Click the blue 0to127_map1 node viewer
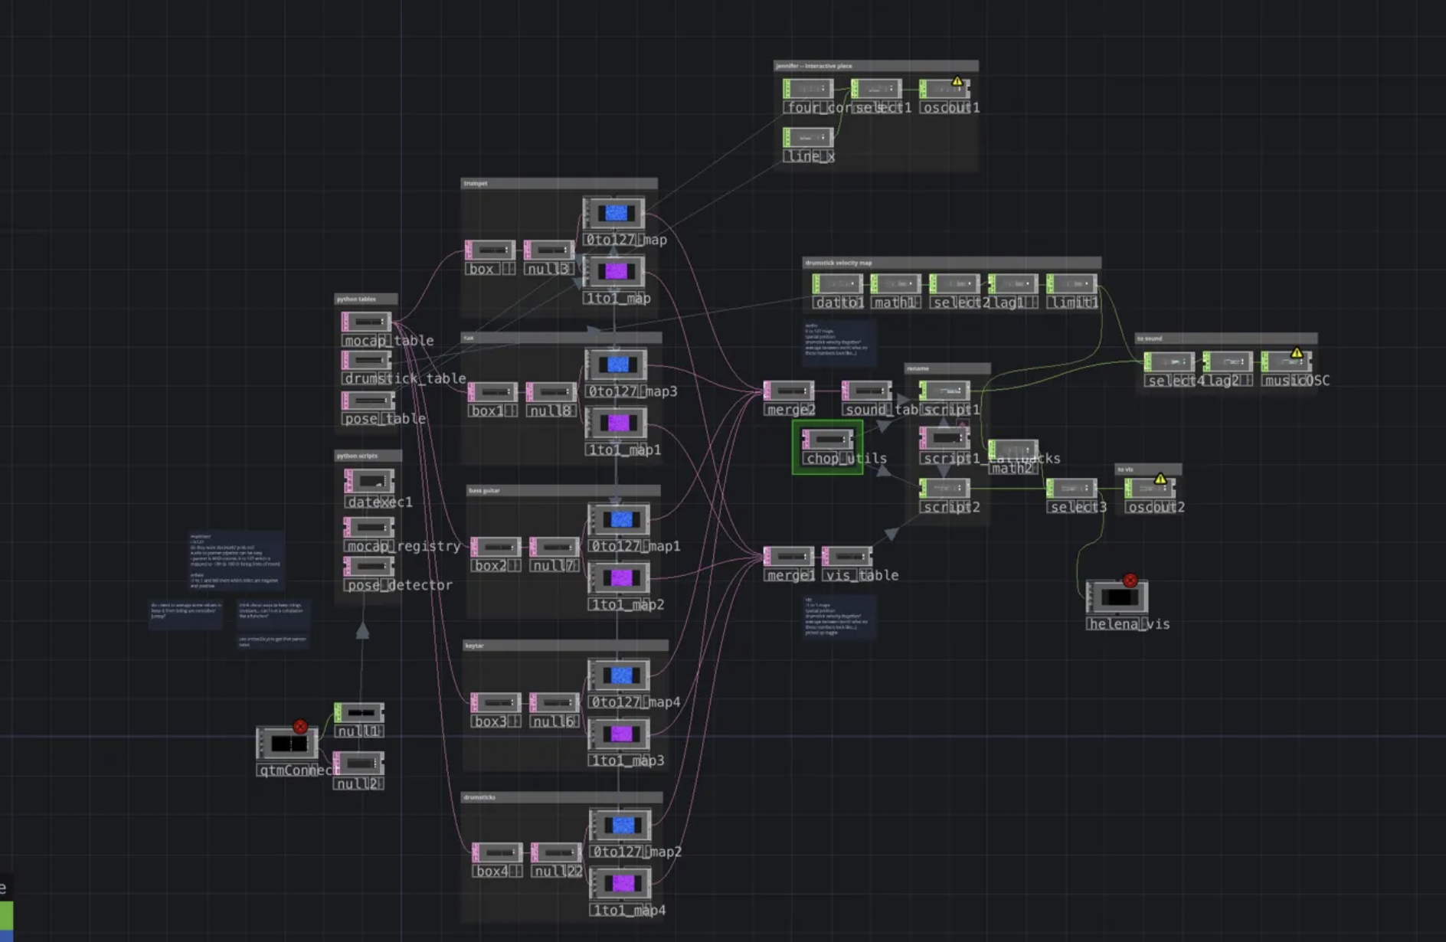 tap(619, 519)
